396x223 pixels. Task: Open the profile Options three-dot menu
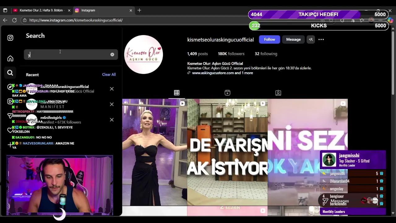click(x=321, y=39)
